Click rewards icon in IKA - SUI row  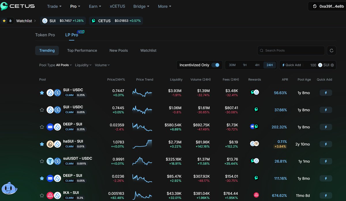[x=256, y=195]
